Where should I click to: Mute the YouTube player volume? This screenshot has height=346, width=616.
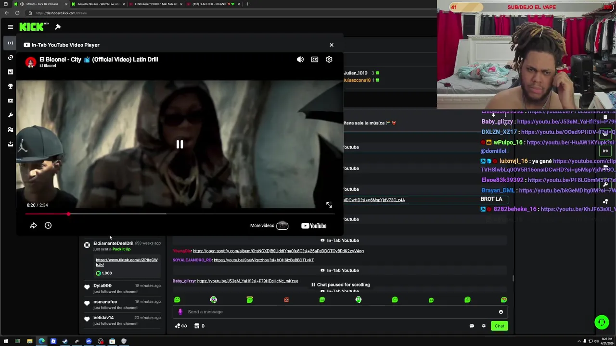click(x=300, y=60)
